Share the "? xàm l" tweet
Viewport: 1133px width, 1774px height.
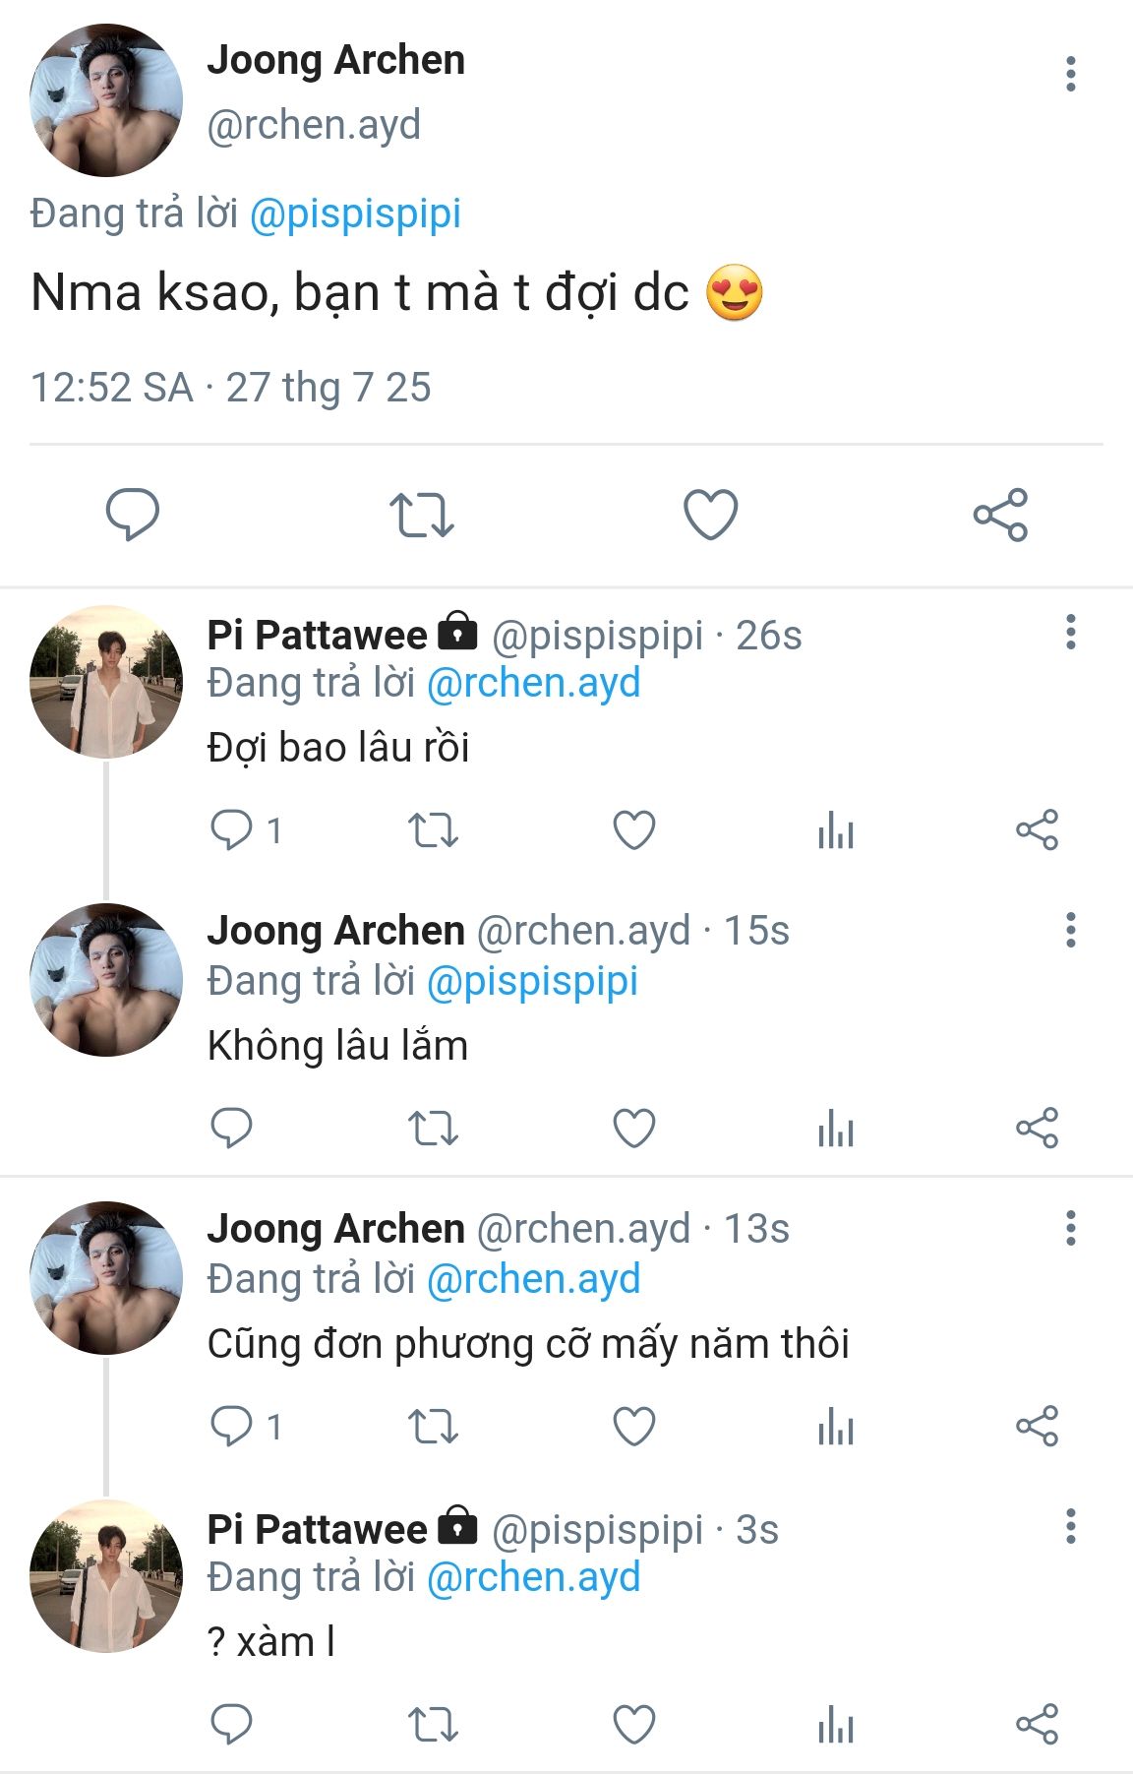pos(1037,1724)
